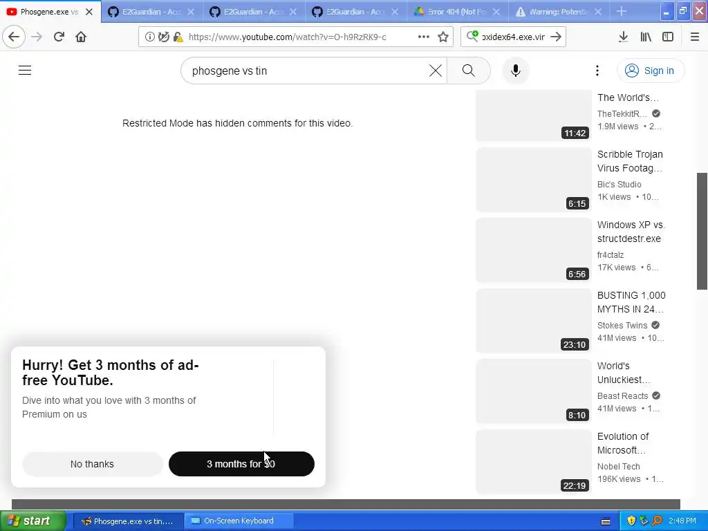Switch to the third E2Guardian tab
Viewport: 708px width, 531px height.
(x=355, y=12)
